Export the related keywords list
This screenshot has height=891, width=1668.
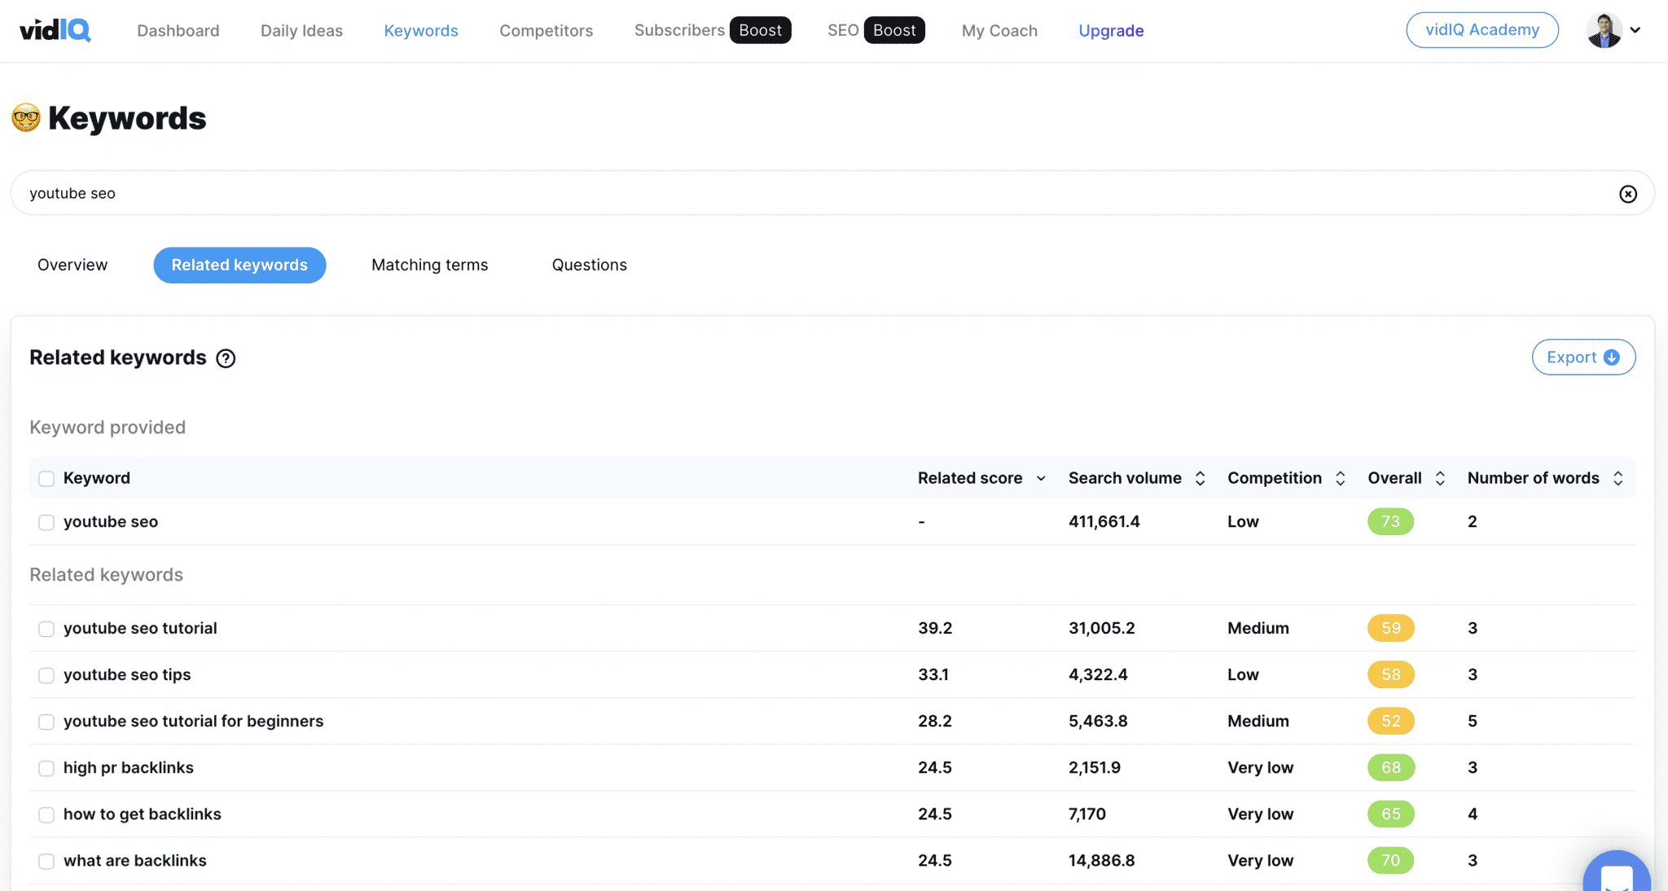point(1583,357)
